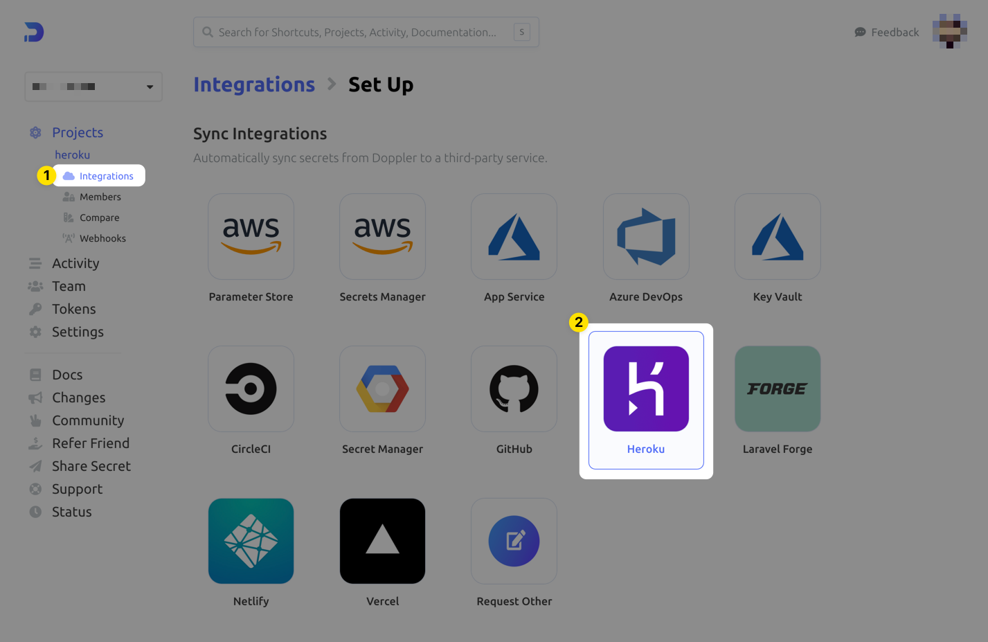Click the Laravel Forge label
Image resolution: width=988 pixels, height=642 pixels.
pos(778,449)
